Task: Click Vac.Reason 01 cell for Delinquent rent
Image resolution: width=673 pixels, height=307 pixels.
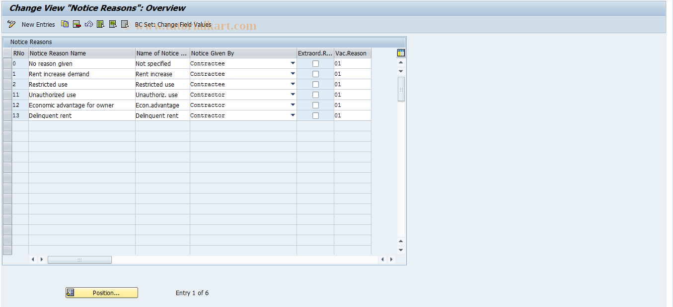Action: point(353,115)
